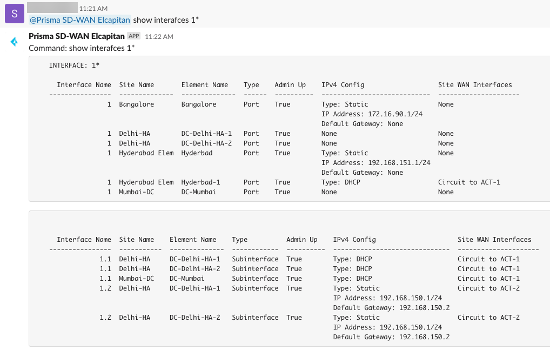Click the IP Address 172.16.90.1/24 line

(372, 114)
